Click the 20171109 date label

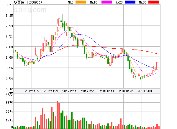coord(32,91)
